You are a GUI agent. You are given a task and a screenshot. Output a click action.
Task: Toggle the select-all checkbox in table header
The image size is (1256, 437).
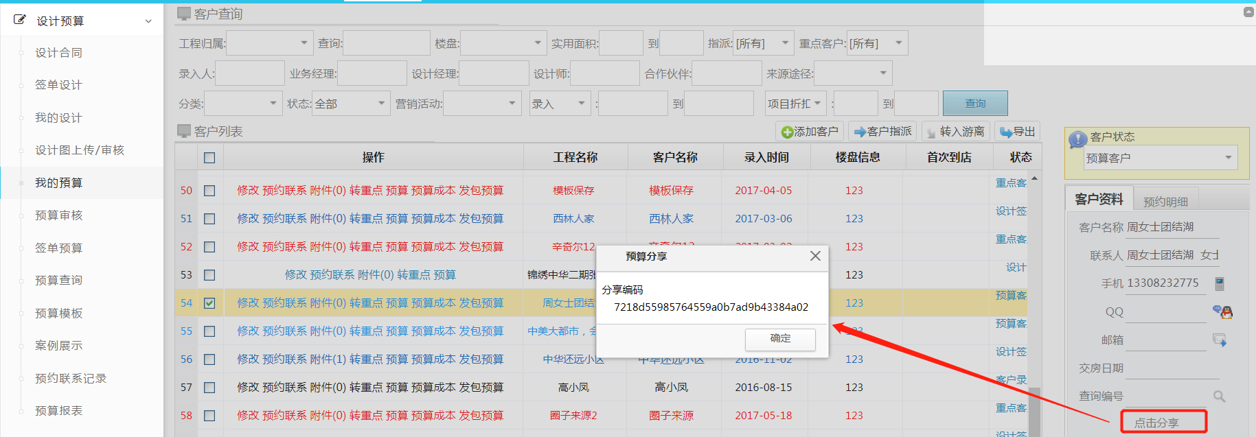point(209,158)
